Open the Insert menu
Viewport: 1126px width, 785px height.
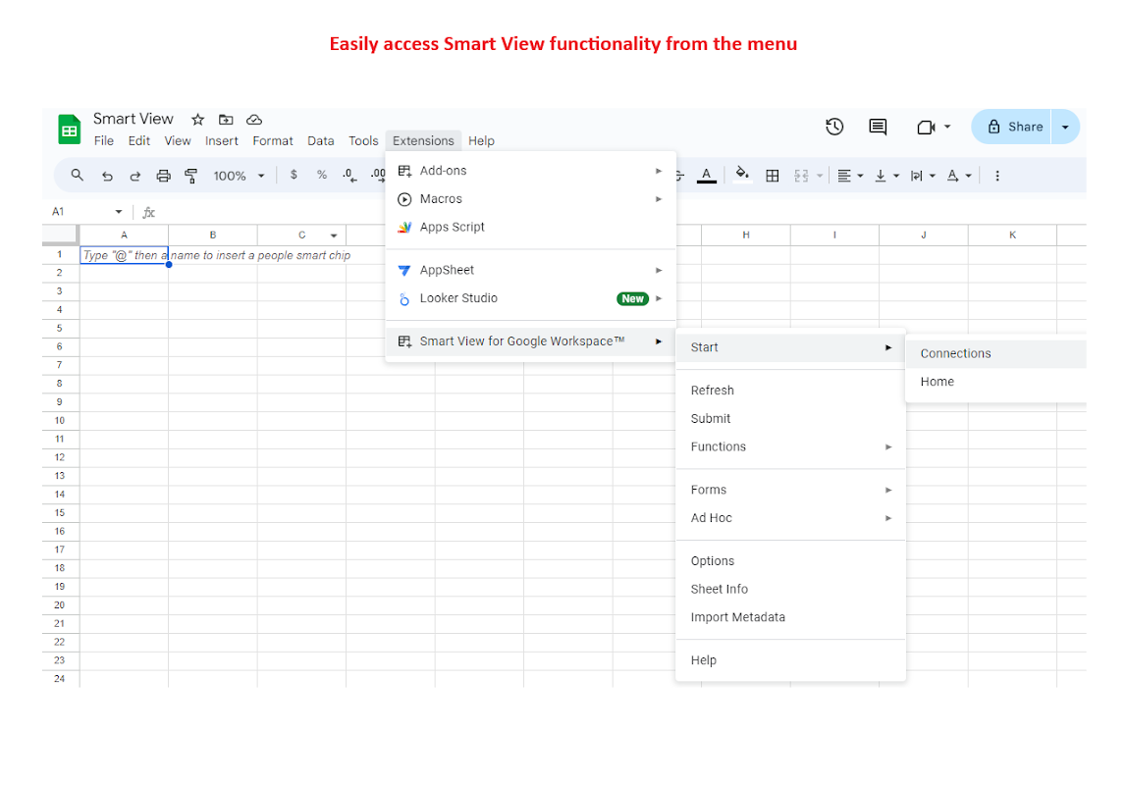coord(221,140)
